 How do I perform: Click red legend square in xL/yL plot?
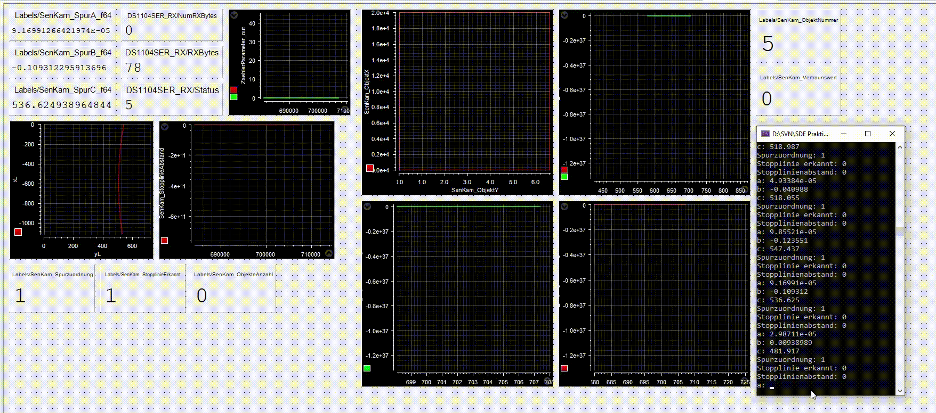pyautogui.click(x=18, y=232)
